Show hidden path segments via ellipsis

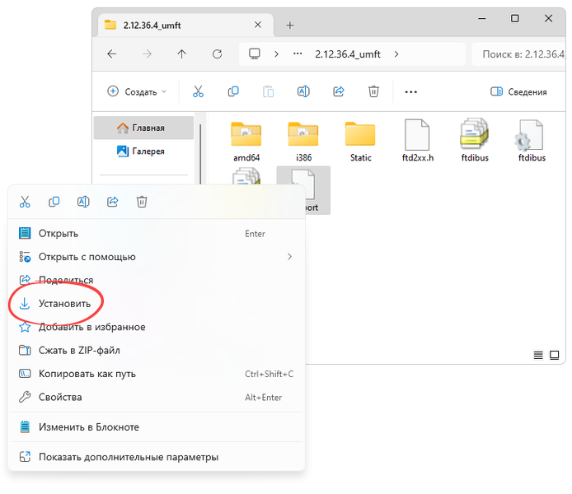[298, 54]
